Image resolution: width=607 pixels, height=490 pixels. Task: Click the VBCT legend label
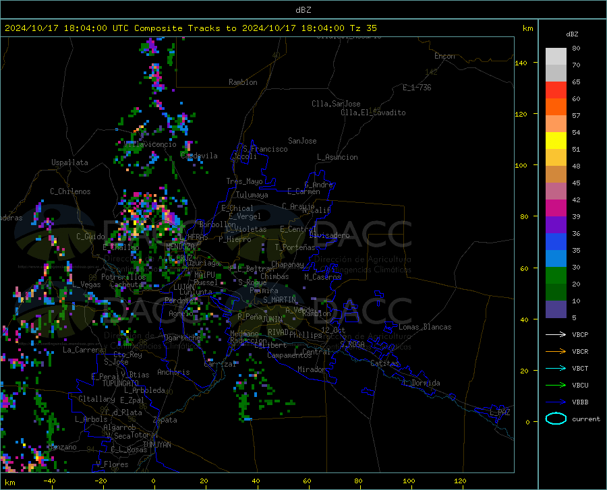(580, 368)
